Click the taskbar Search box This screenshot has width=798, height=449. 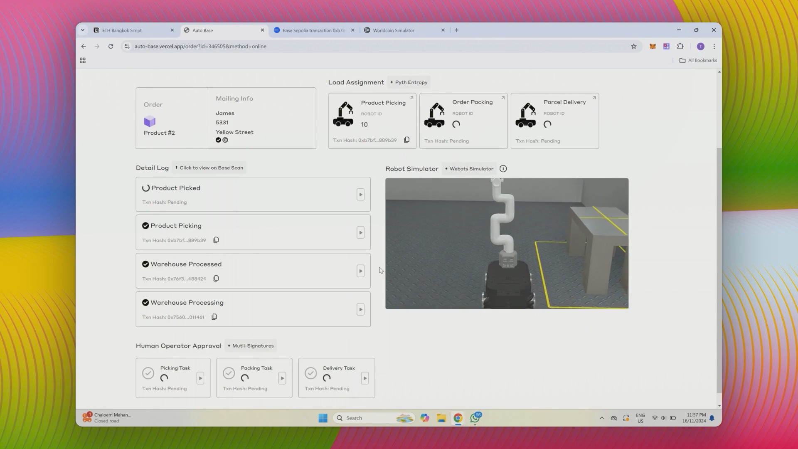tap(374, 418)
